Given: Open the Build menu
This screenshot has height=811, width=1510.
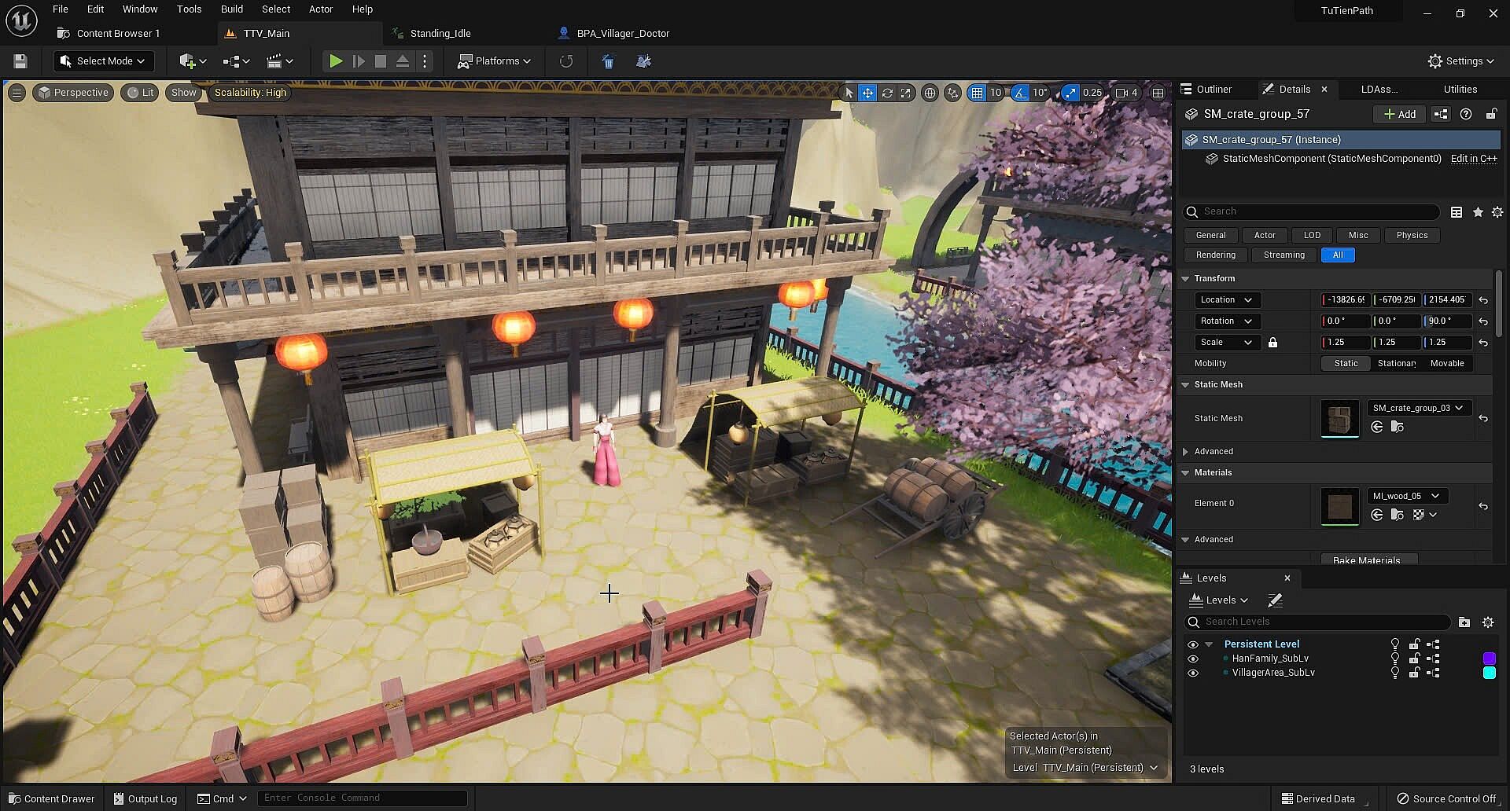Looking at the screenshot, I should [x=231, y=9].
